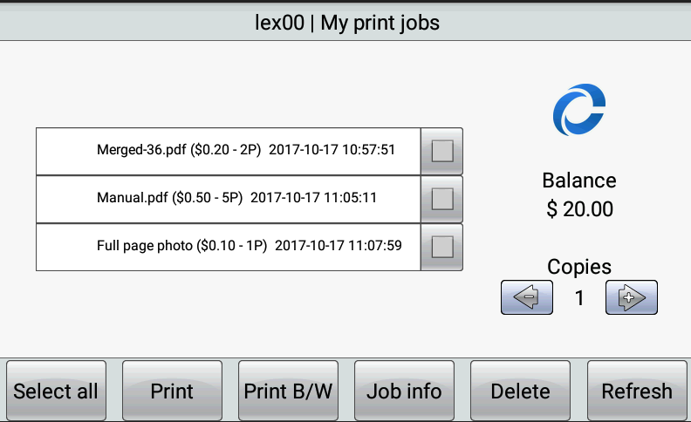The image size is (691, 422).
Task: Click the My print jobs title bar
Action: [x=345, y=23]
